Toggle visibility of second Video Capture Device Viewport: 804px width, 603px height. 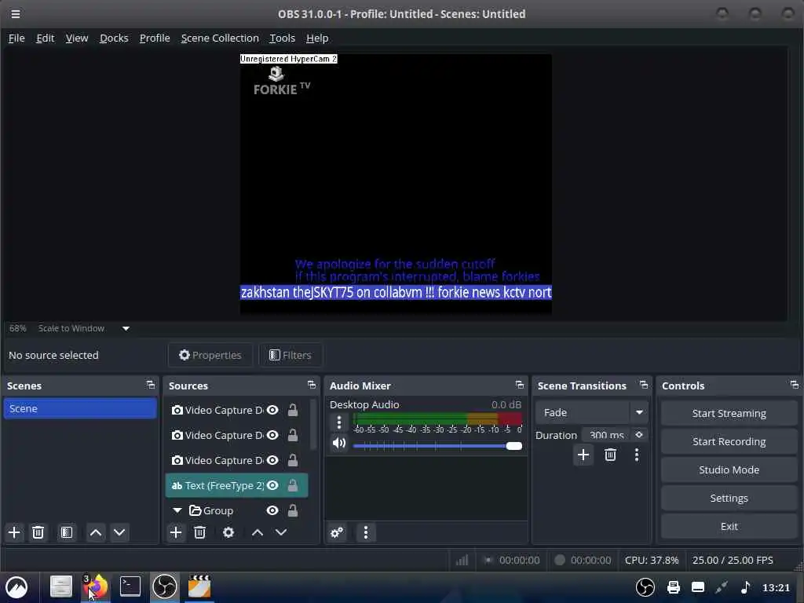(x=272, y=435)
